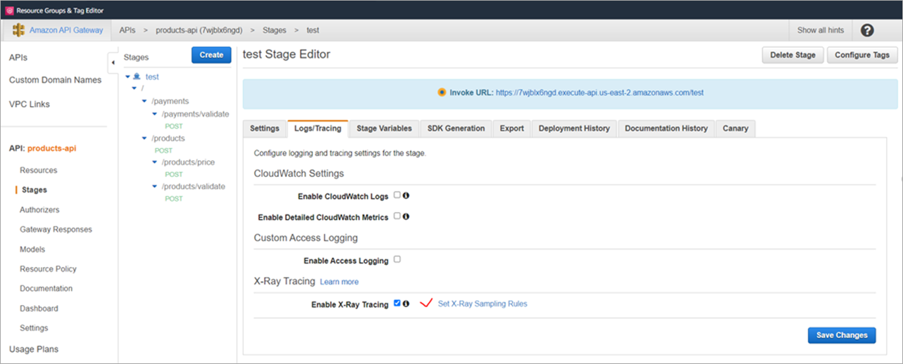Select Stages in the left navigation
Image resolution: width=903 pixels, height=364 pixels.
click(35, 190)
